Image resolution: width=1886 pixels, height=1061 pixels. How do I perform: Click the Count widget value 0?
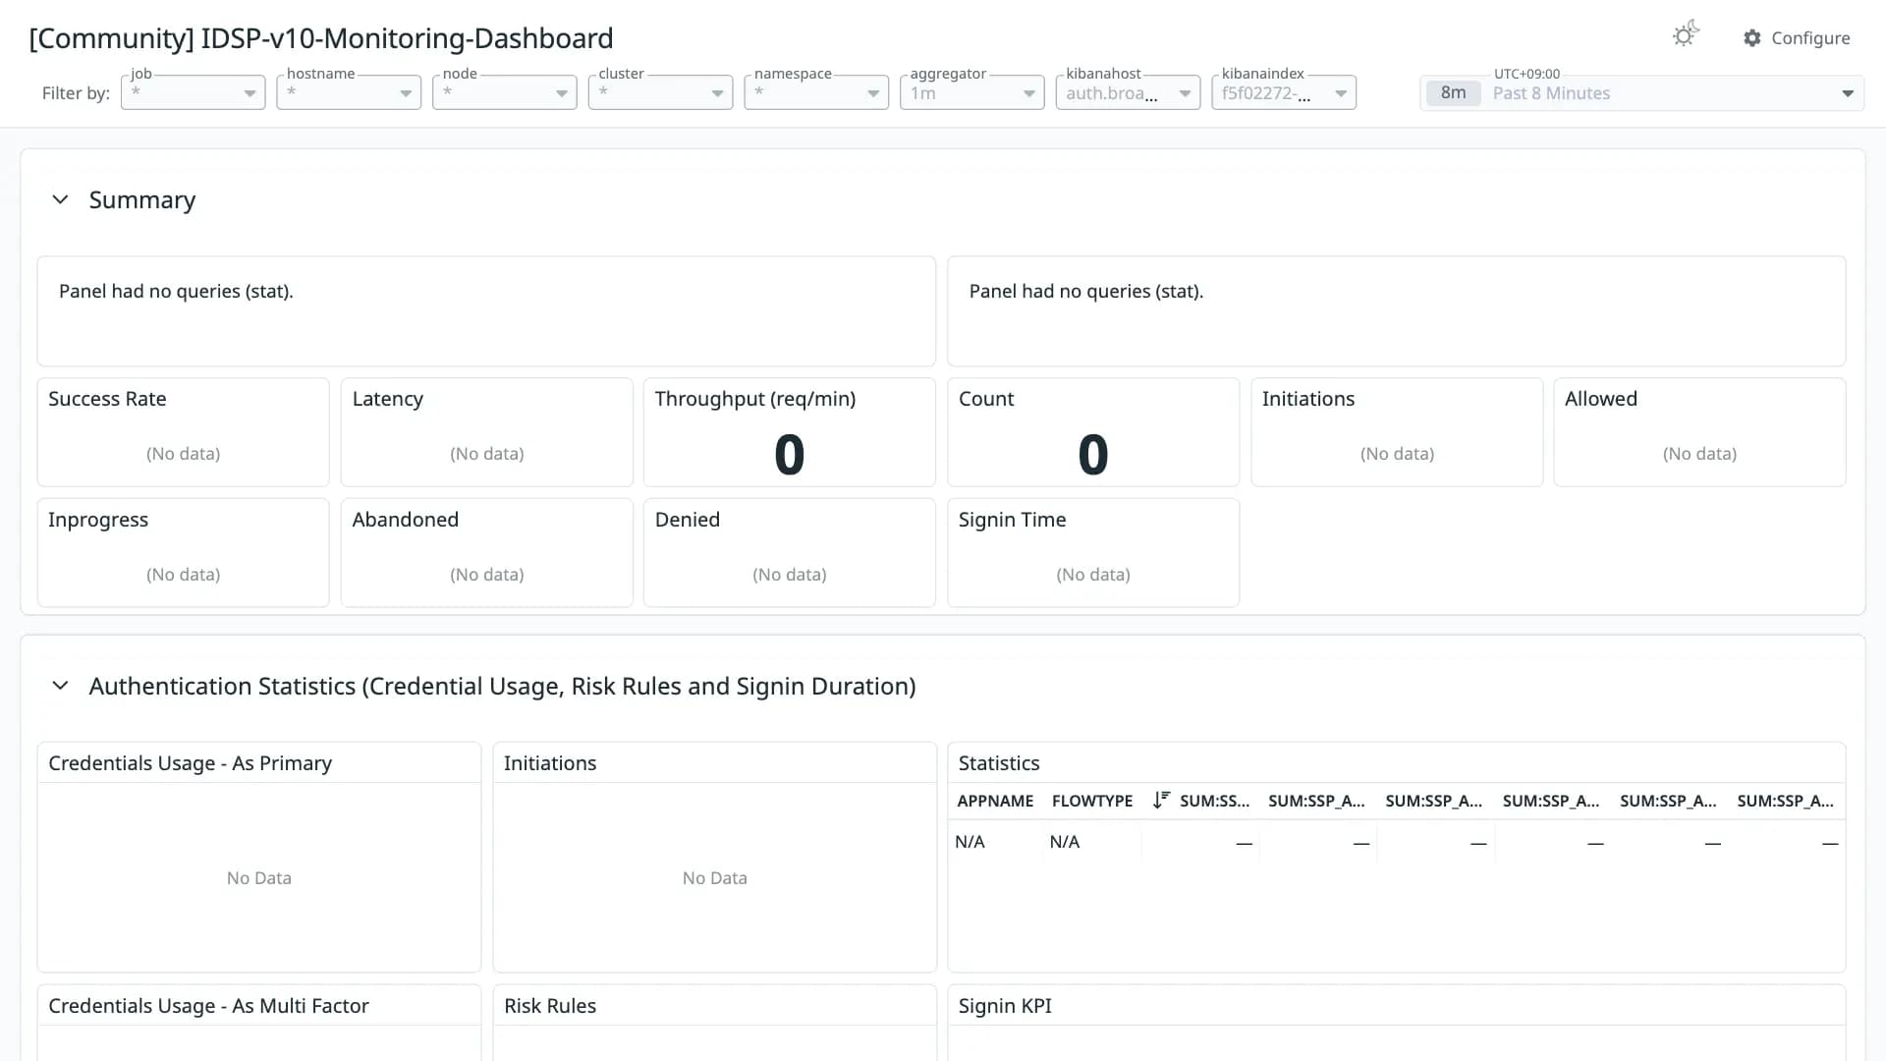click(x=1093, y=455)
